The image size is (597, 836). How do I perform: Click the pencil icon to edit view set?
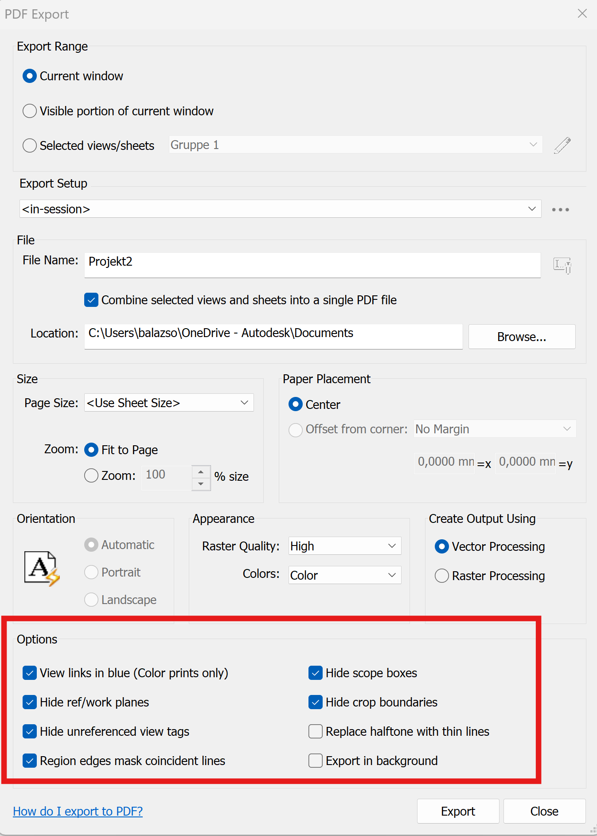pos(562,145)
